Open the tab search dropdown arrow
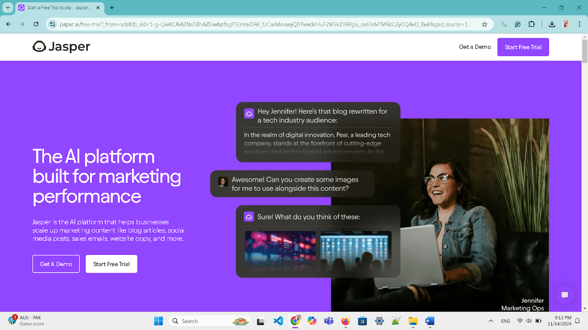The width and height of the screenshot is (588, 330). point(8,7)
